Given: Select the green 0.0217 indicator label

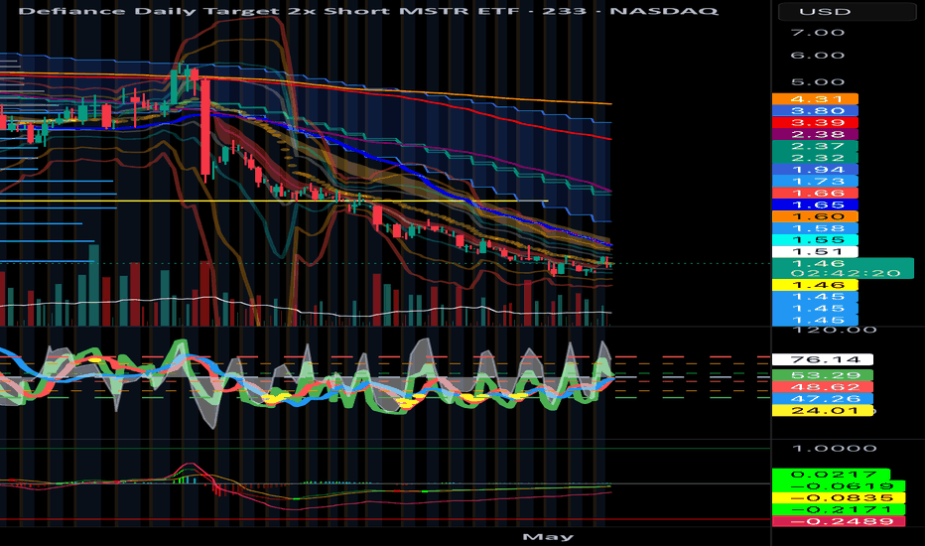Looking at the screenshot, I should [831, 475].
